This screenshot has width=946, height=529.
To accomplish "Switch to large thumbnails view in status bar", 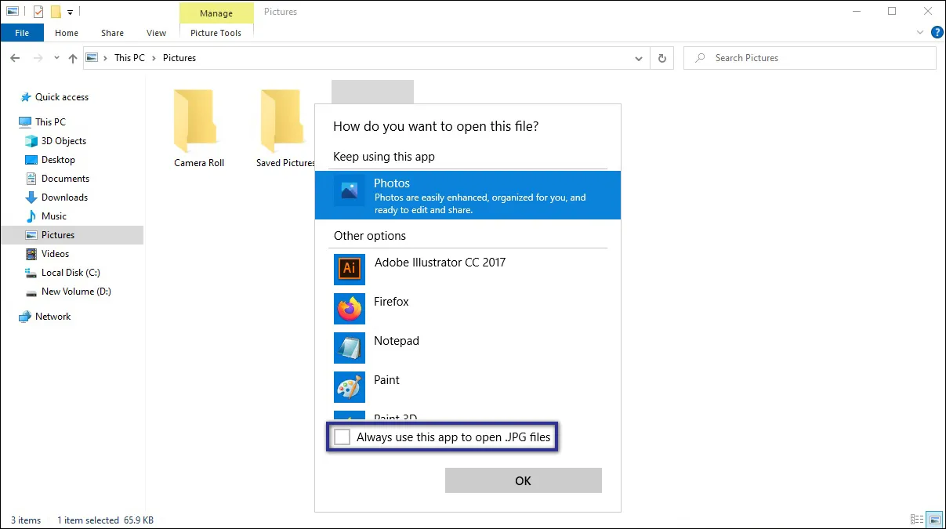I will click(934, 519).
